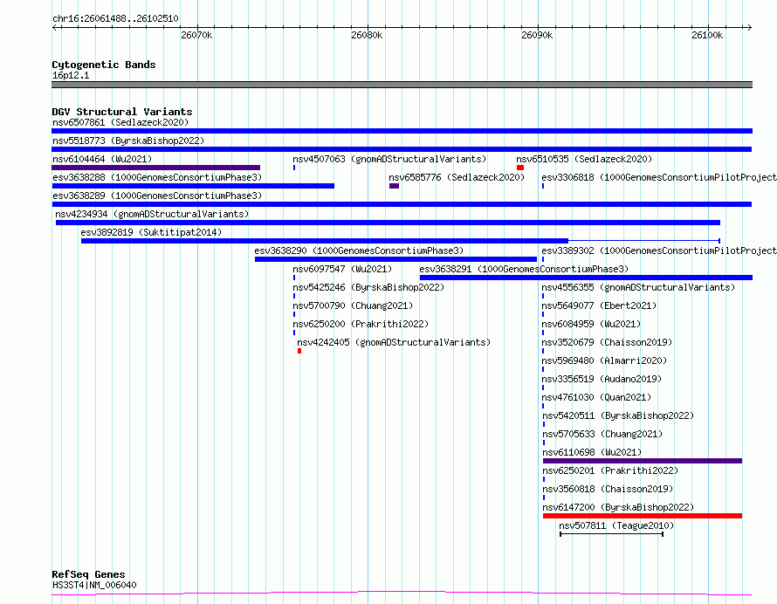Select the blue bar under esv3638290
The width and height of the screenshot is (777, 604).
(396, 259)
